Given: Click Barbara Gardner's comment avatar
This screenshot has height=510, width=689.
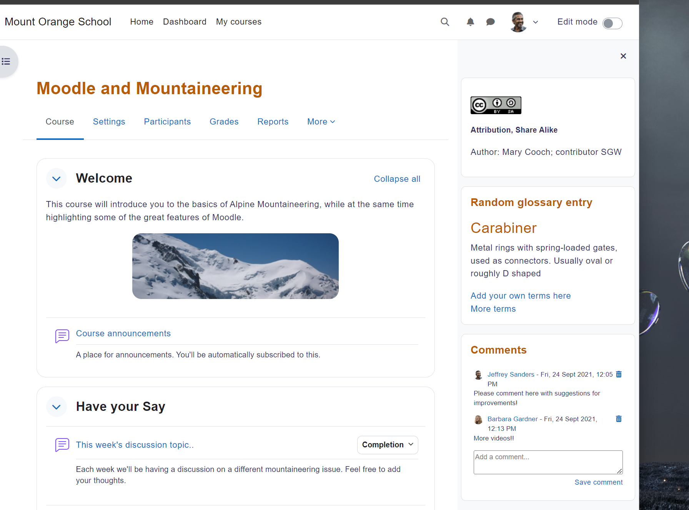Looking at the screenshot, I should (x=478, y=420).
